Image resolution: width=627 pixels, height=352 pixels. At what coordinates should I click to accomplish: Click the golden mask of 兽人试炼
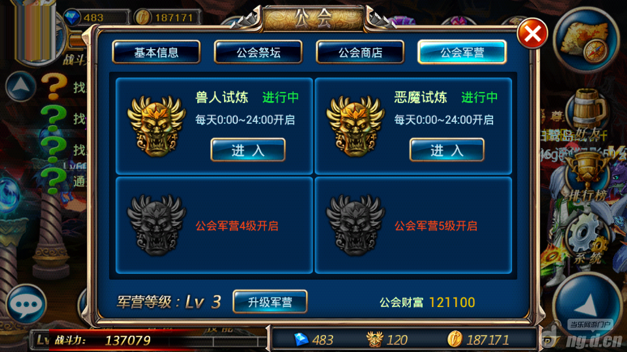[x=156, y=125]
